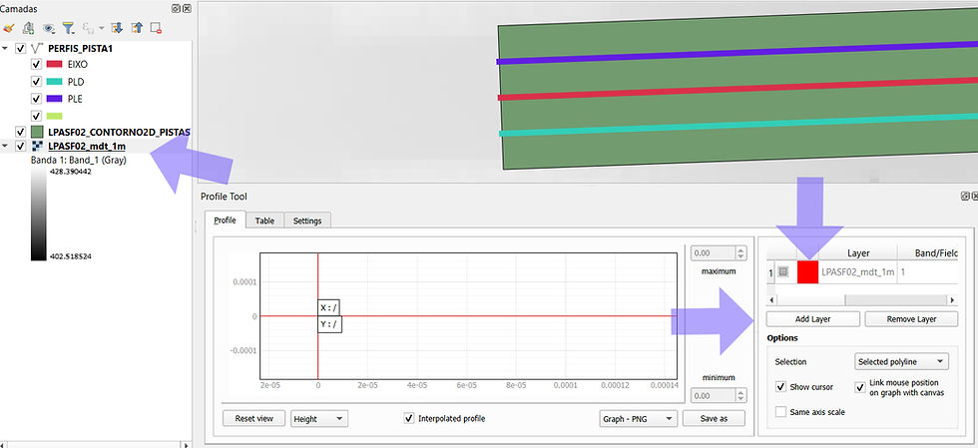The height and width of the screenshot is (448, 978).
Task: Uncheck the EIXO category checkbox
Action: click(x=36, y=64)
